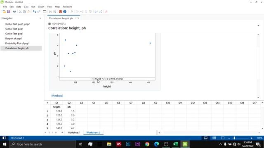264x148 pixels.
Task: Open the Stat menu
Action: (33, 7)
